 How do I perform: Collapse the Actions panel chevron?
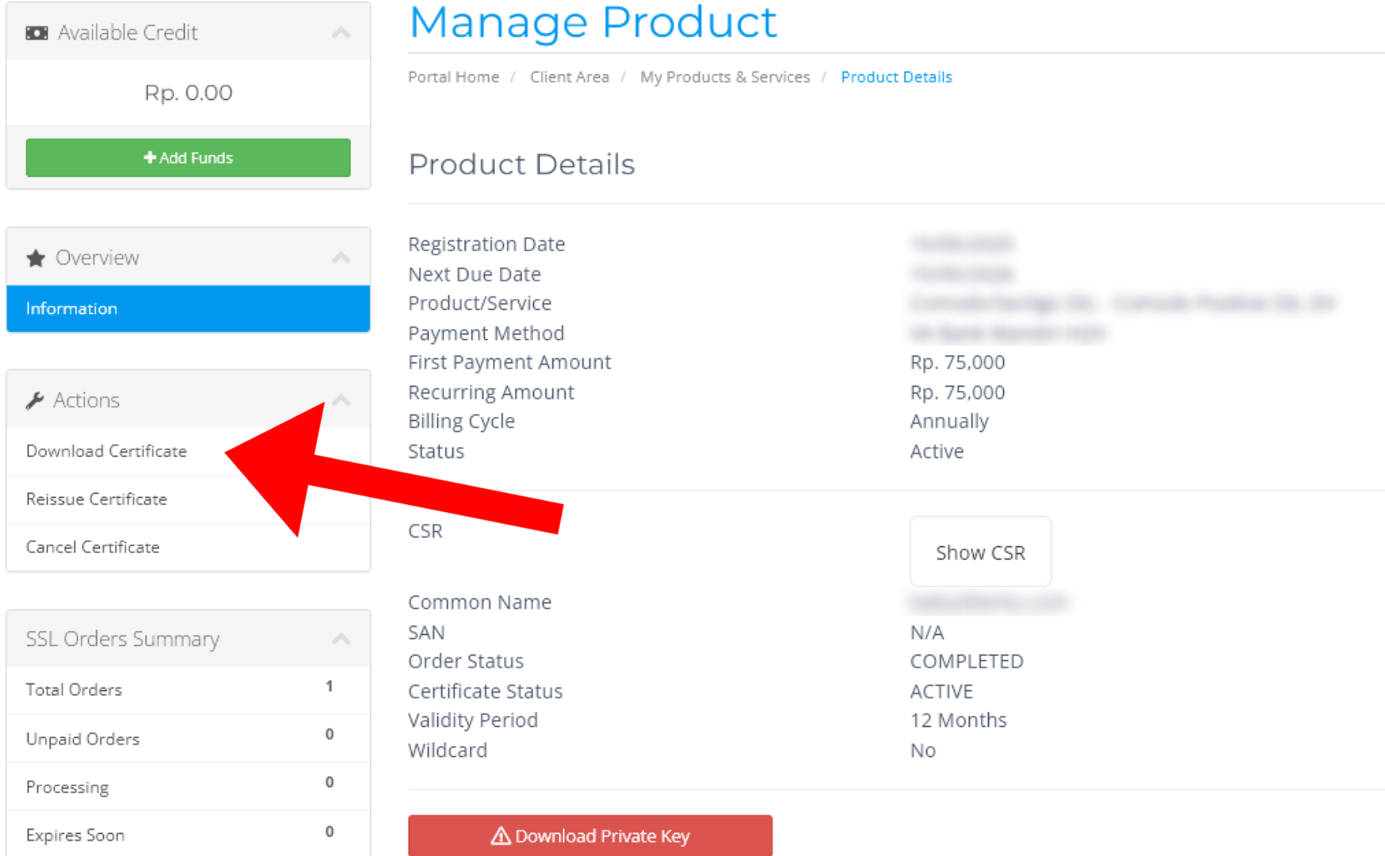342,400
